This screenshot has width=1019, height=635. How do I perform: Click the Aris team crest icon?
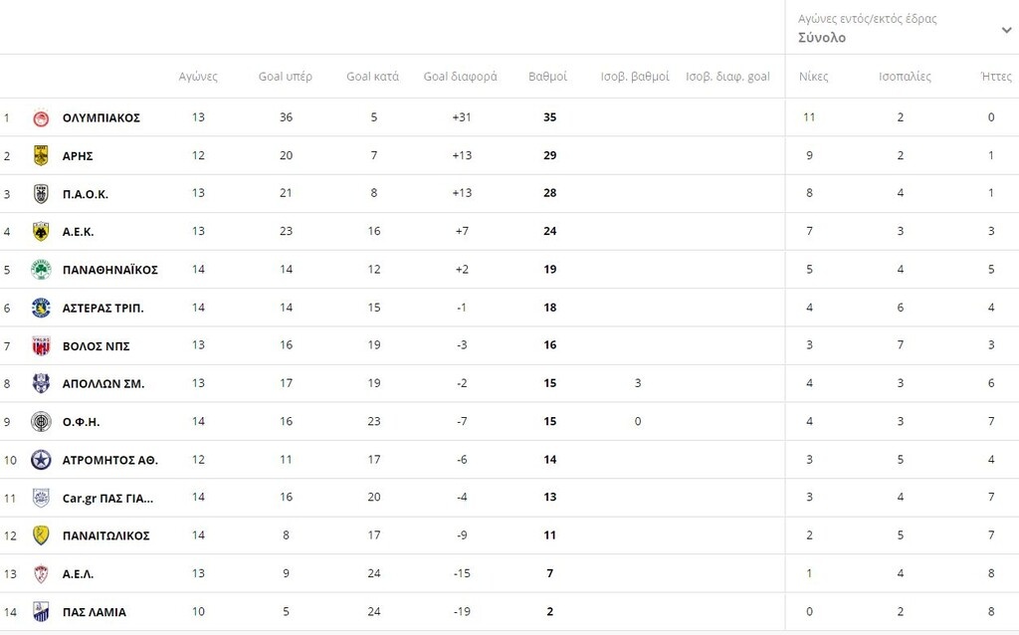[x=41, y=155]
